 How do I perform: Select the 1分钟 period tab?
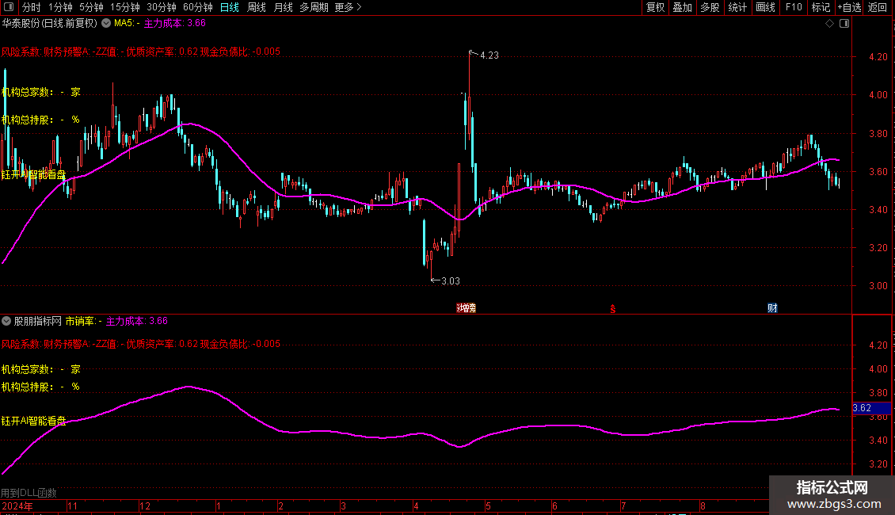tap(60, 7)
